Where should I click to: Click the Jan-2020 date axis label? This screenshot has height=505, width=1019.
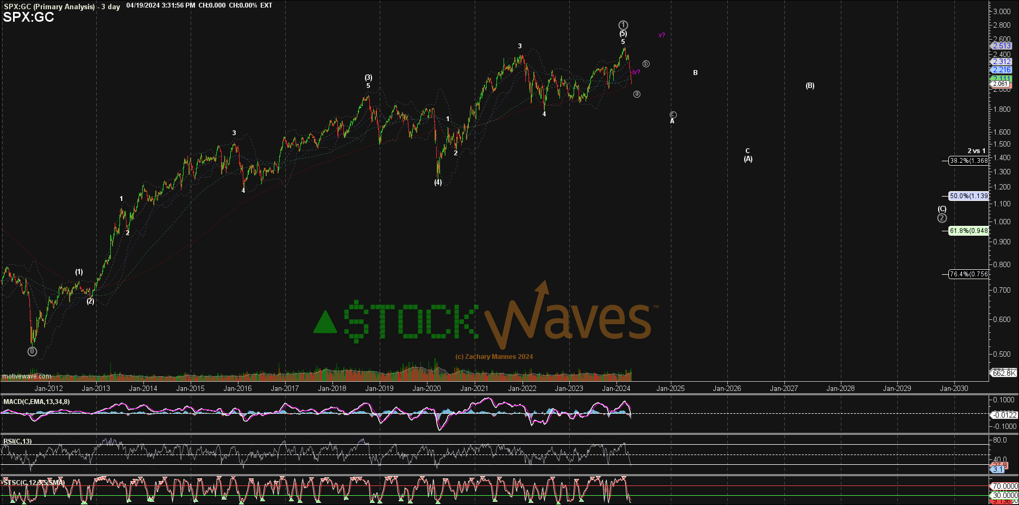click(426, 388)
